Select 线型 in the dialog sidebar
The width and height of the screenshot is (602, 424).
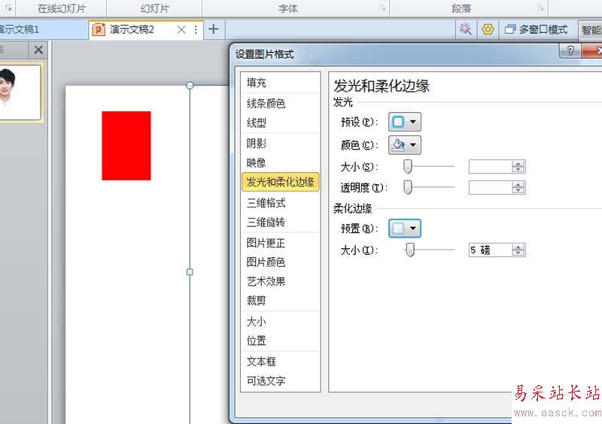[280, 123]
